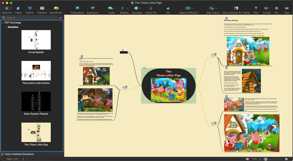
Task: Click the zoom slider handle
Action: 265,159
